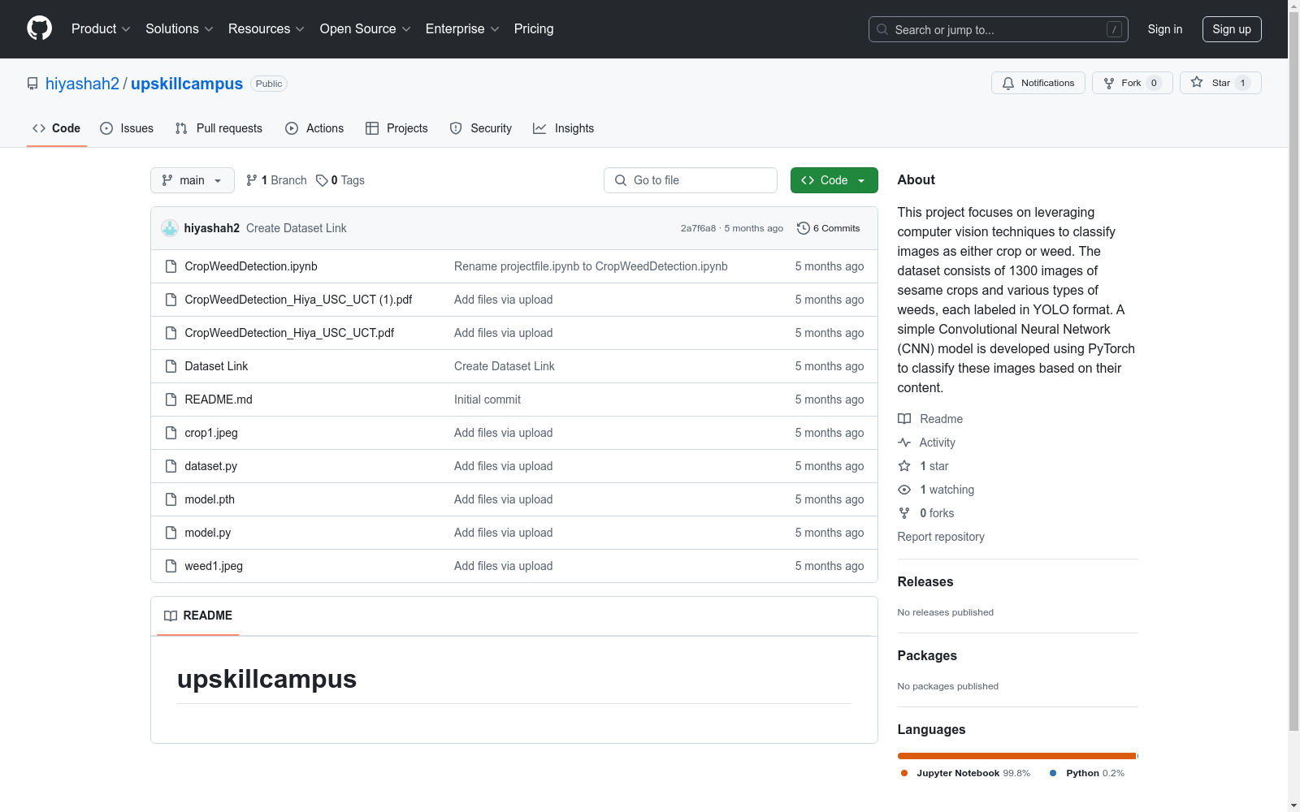The image size is (1300, 812).
Task: Expand the Product menu
Action: [x=101, y=28]
